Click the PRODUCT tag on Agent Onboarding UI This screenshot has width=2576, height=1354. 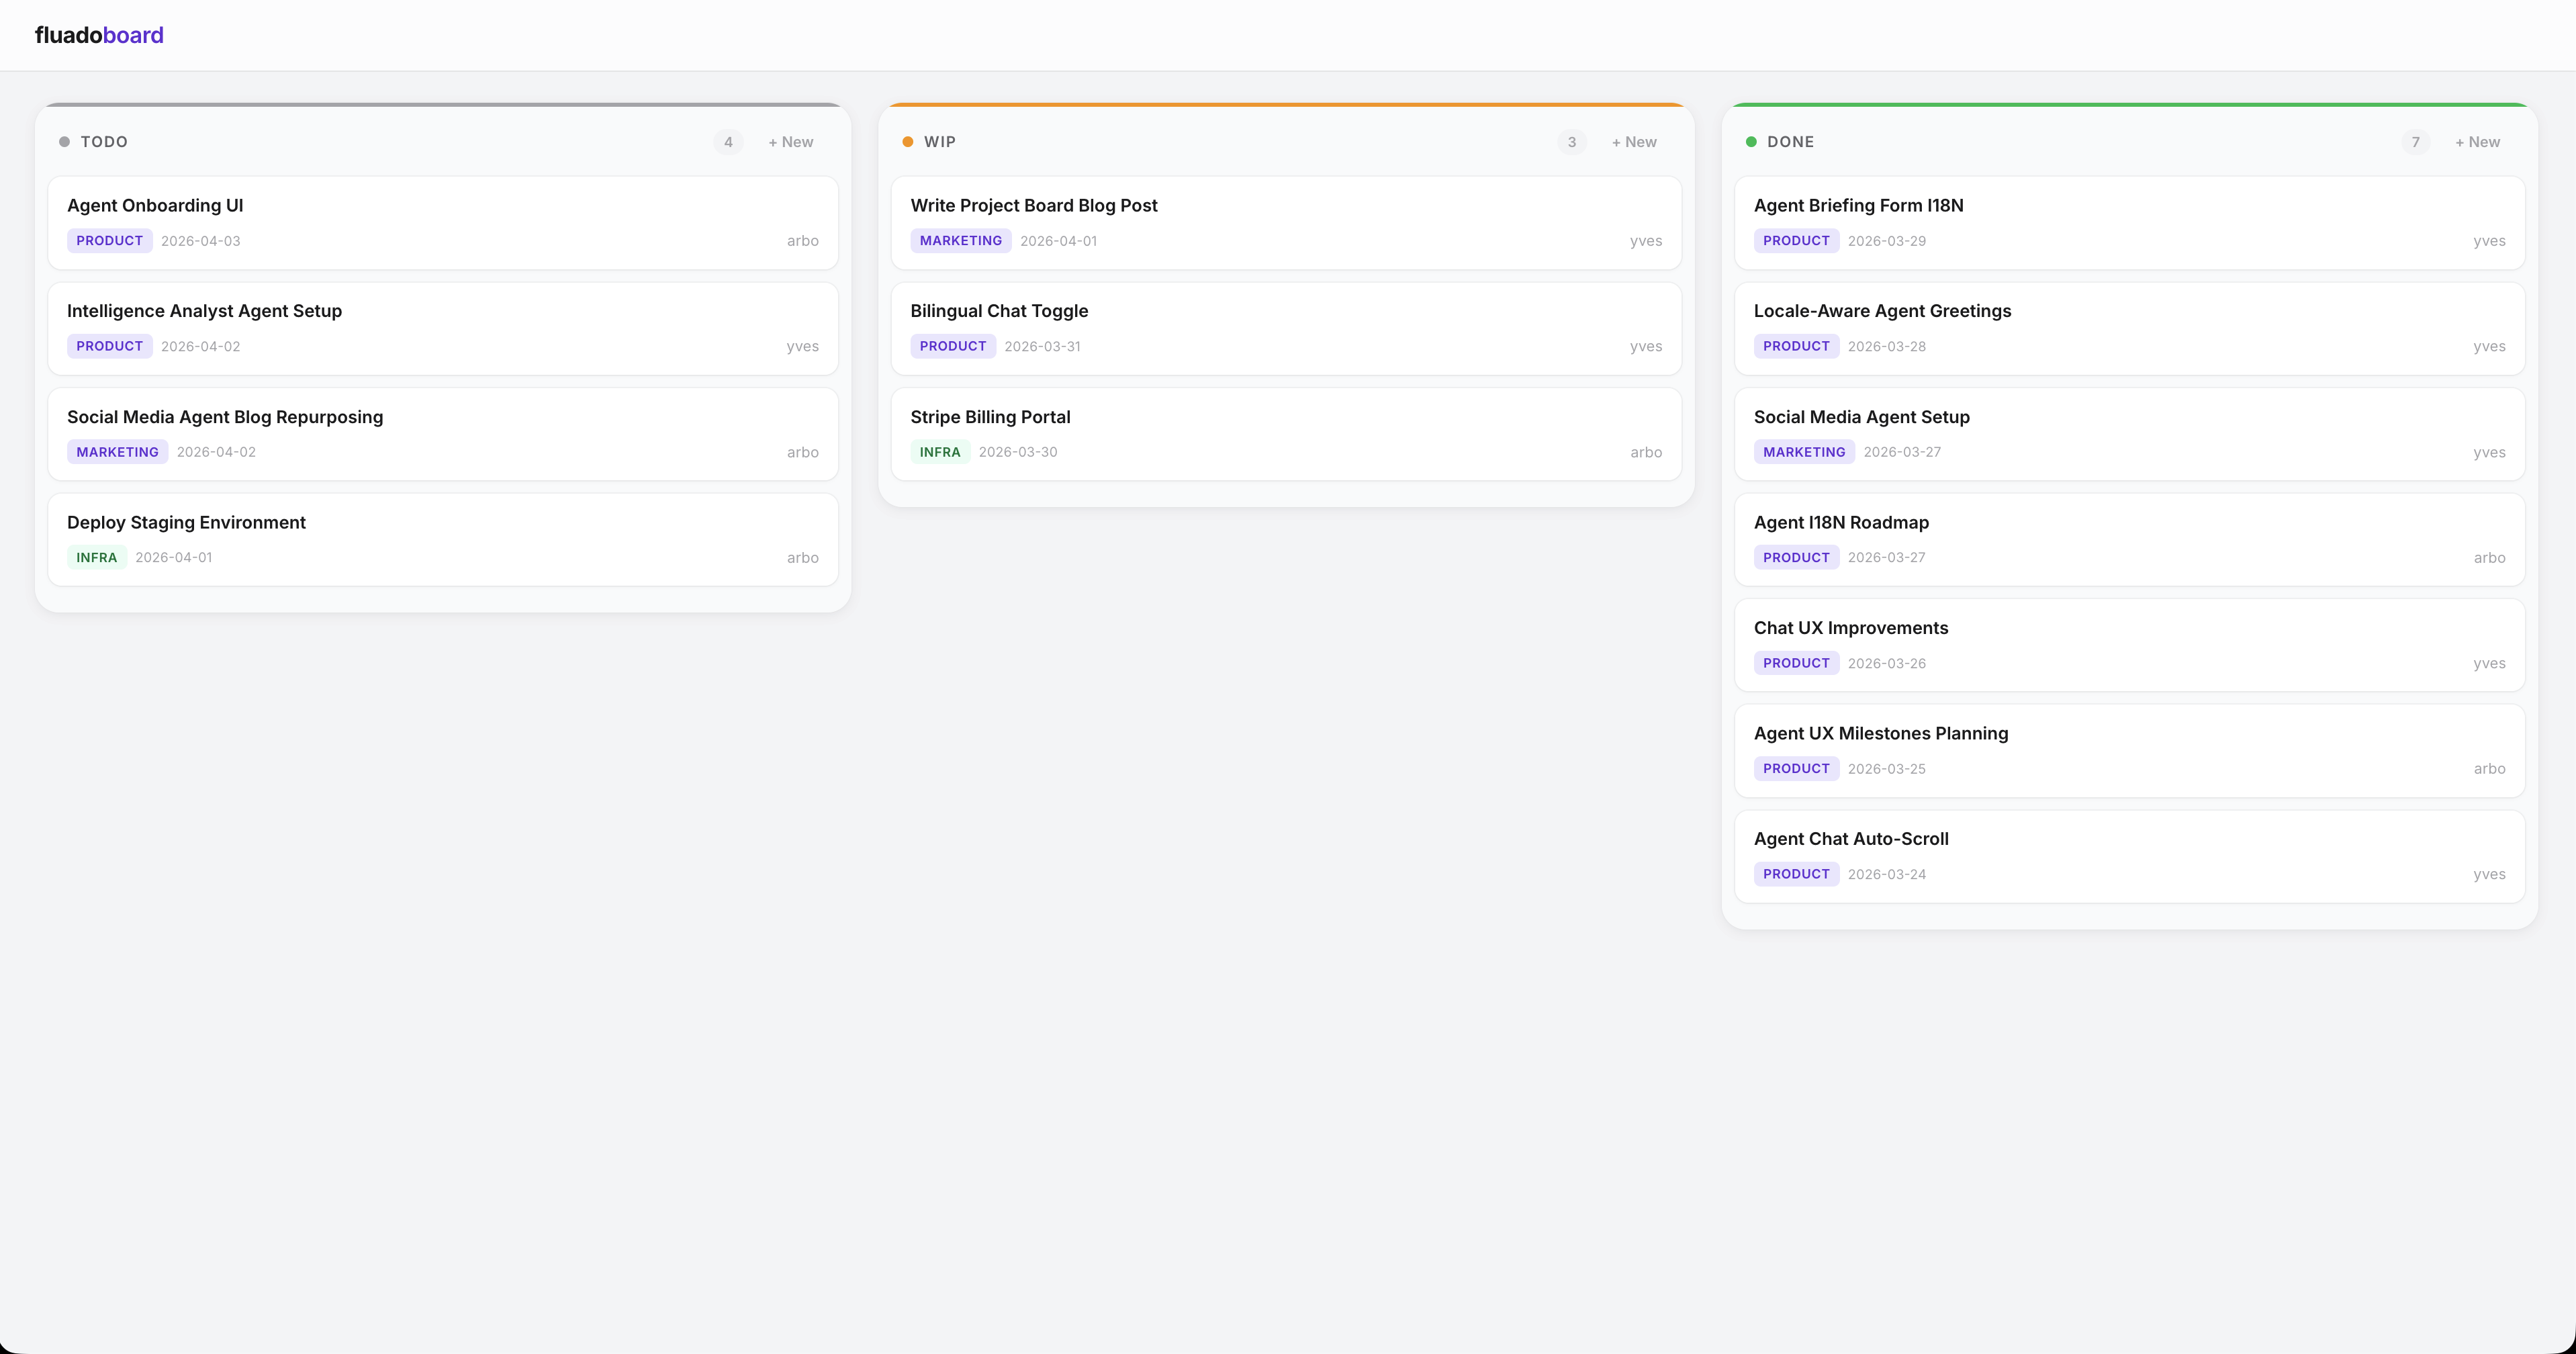(109, 240)
